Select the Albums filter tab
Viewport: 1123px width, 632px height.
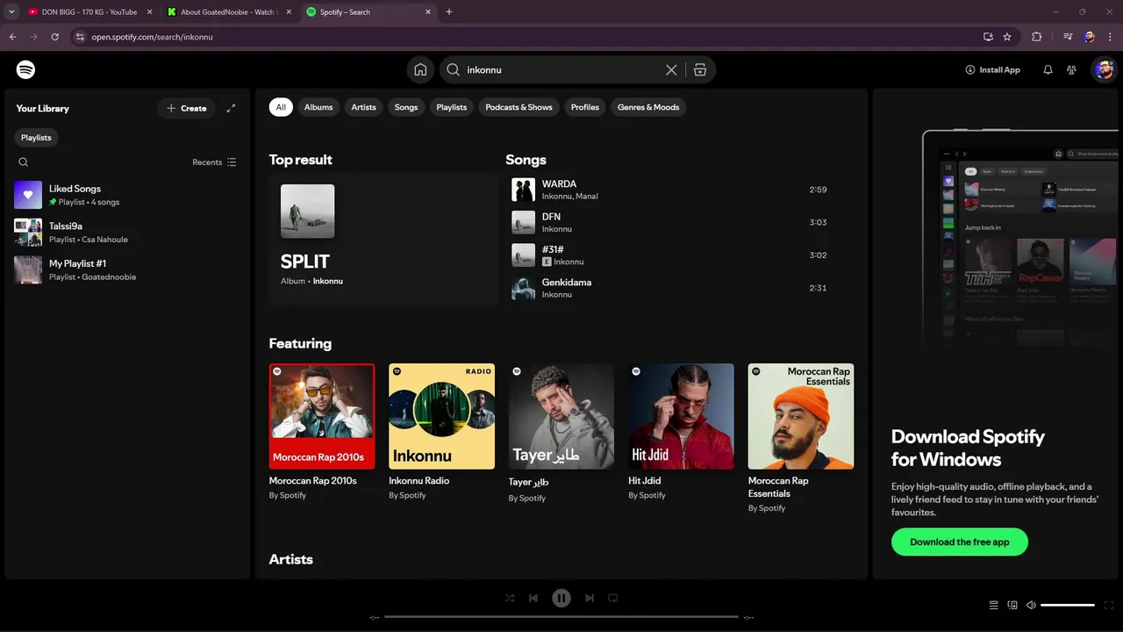(318, 107)
